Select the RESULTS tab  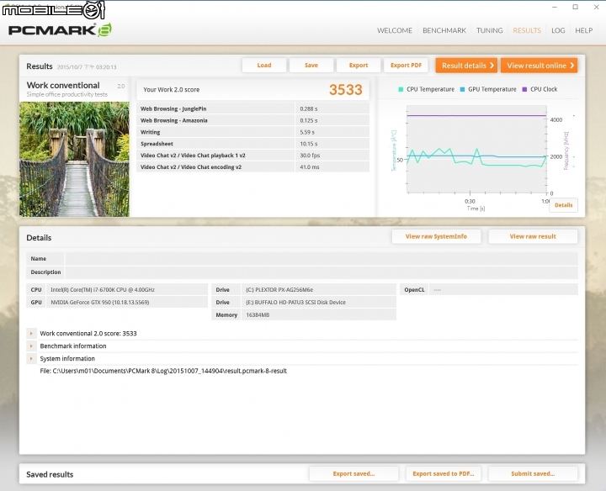coord(527,30)
